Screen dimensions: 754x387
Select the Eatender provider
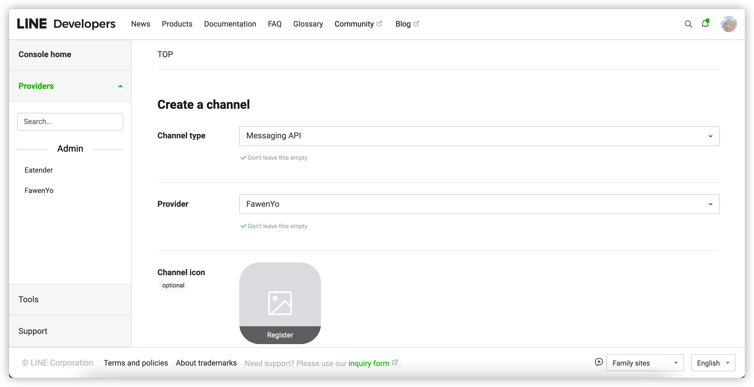coord(39,170)
